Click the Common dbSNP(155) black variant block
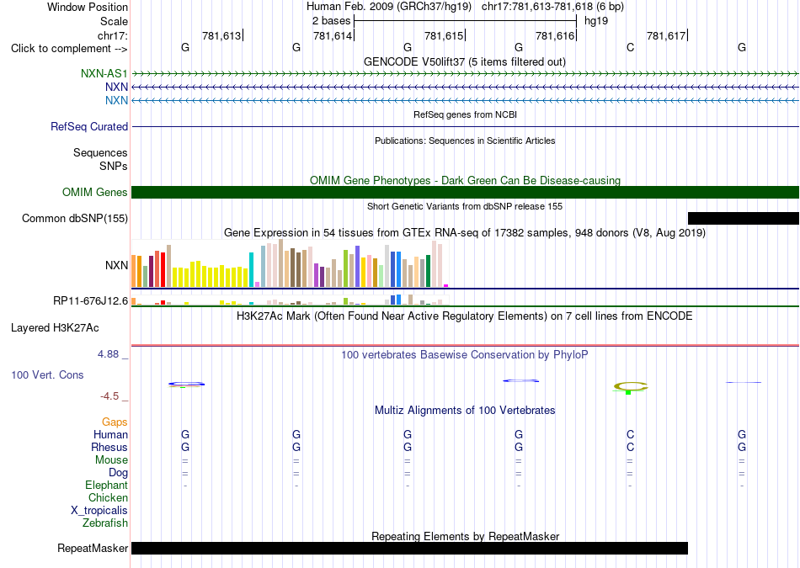This screenshot has height=568, width=800. coord(744,218)
